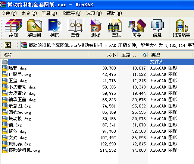Image resolution: width=194 pixels, height=164 pixels.
Task: Open the 选项(N) menu
Action: 94,13
